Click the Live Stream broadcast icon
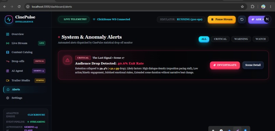The image size is (275, 131). 8,43
